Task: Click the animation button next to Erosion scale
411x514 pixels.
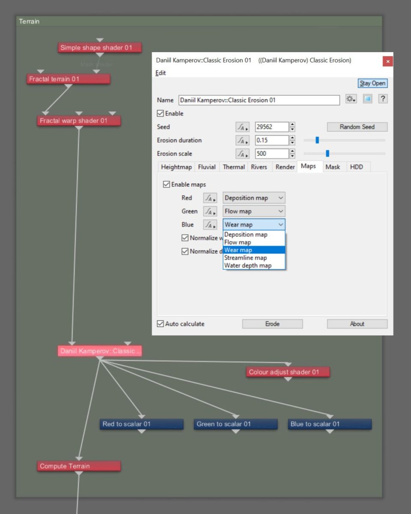Action: 242,154
